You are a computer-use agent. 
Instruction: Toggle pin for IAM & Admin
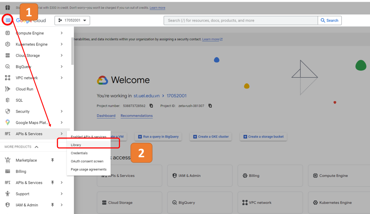click(52, 205)
